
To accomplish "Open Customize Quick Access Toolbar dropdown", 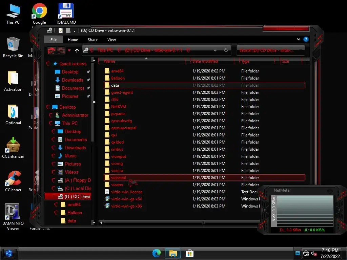I will coord(74,31).
